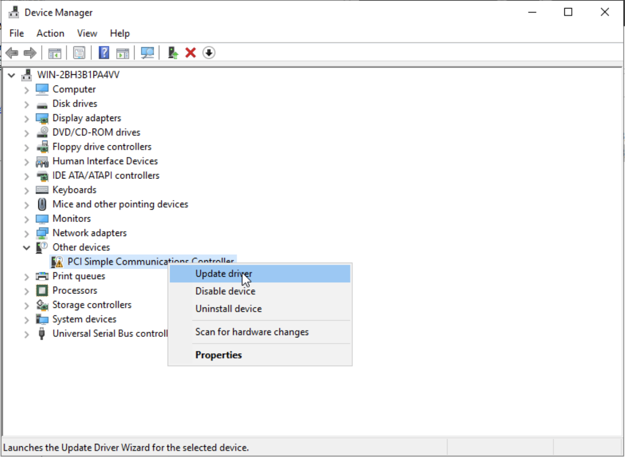Click the Forward arrow in toolbar
Viewport: 625px width, 457px height.
point(30,53)
